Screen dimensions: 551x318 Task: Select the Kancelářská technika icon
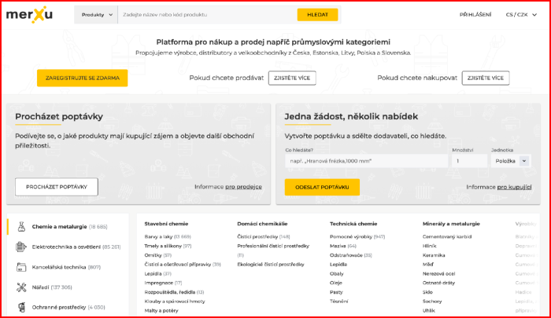point(21,267)
